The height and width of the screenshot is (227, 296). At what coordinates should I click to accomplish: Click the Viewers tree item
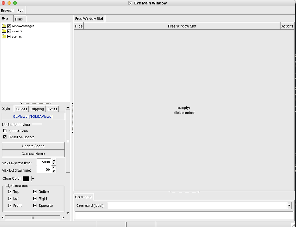click(17, 31)
